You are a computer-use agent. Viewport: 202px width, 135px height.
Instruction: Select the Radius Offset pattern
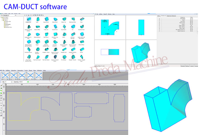38,27
